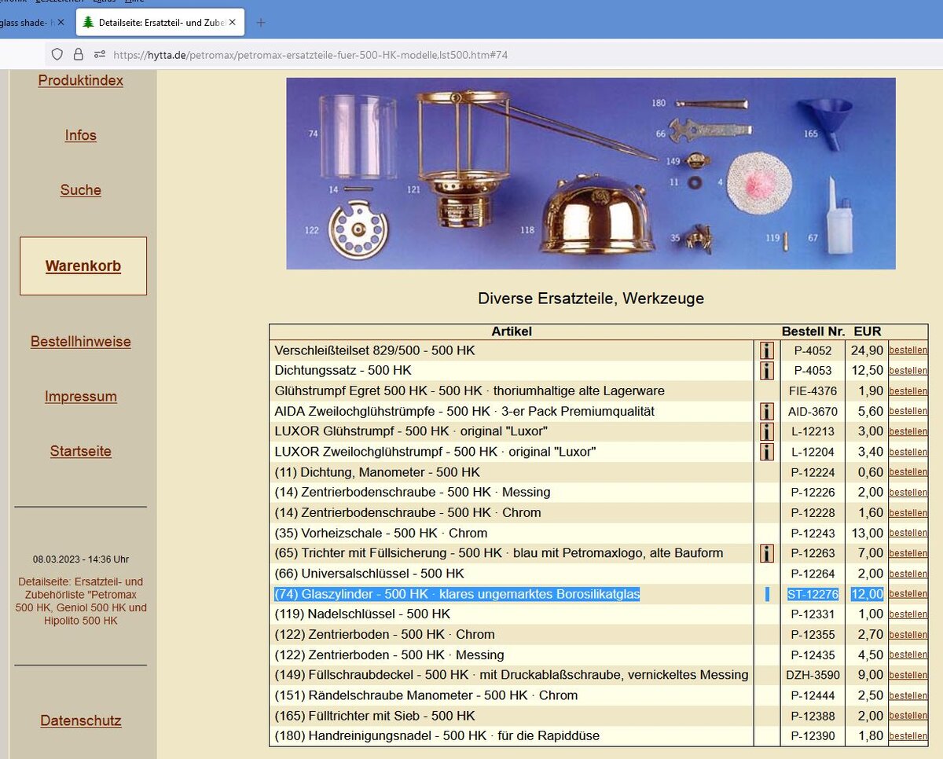The height and width of the screenshot is (759, 943).
Task: Close the Detailseite tab
Action: [x=233, y=22]
